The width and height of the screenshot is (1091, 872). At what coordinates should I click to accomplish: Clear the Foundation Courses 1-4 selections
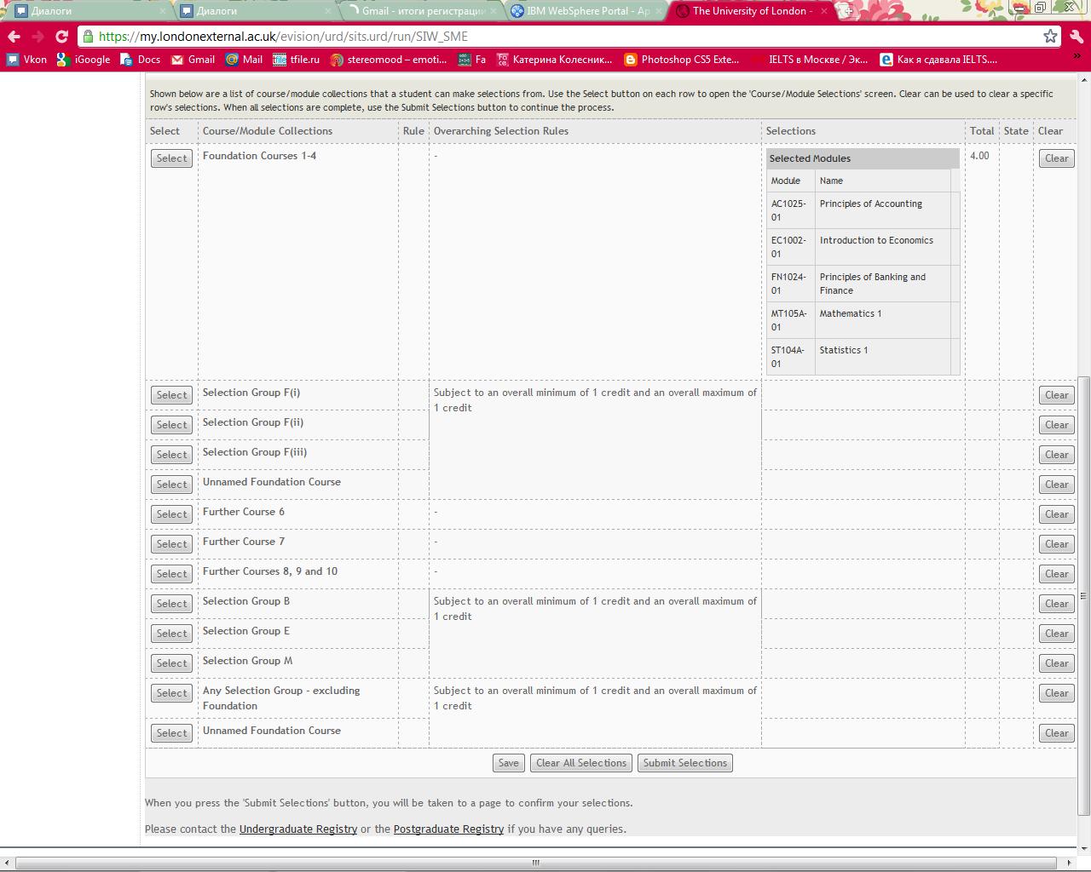tap(1057, 158)
